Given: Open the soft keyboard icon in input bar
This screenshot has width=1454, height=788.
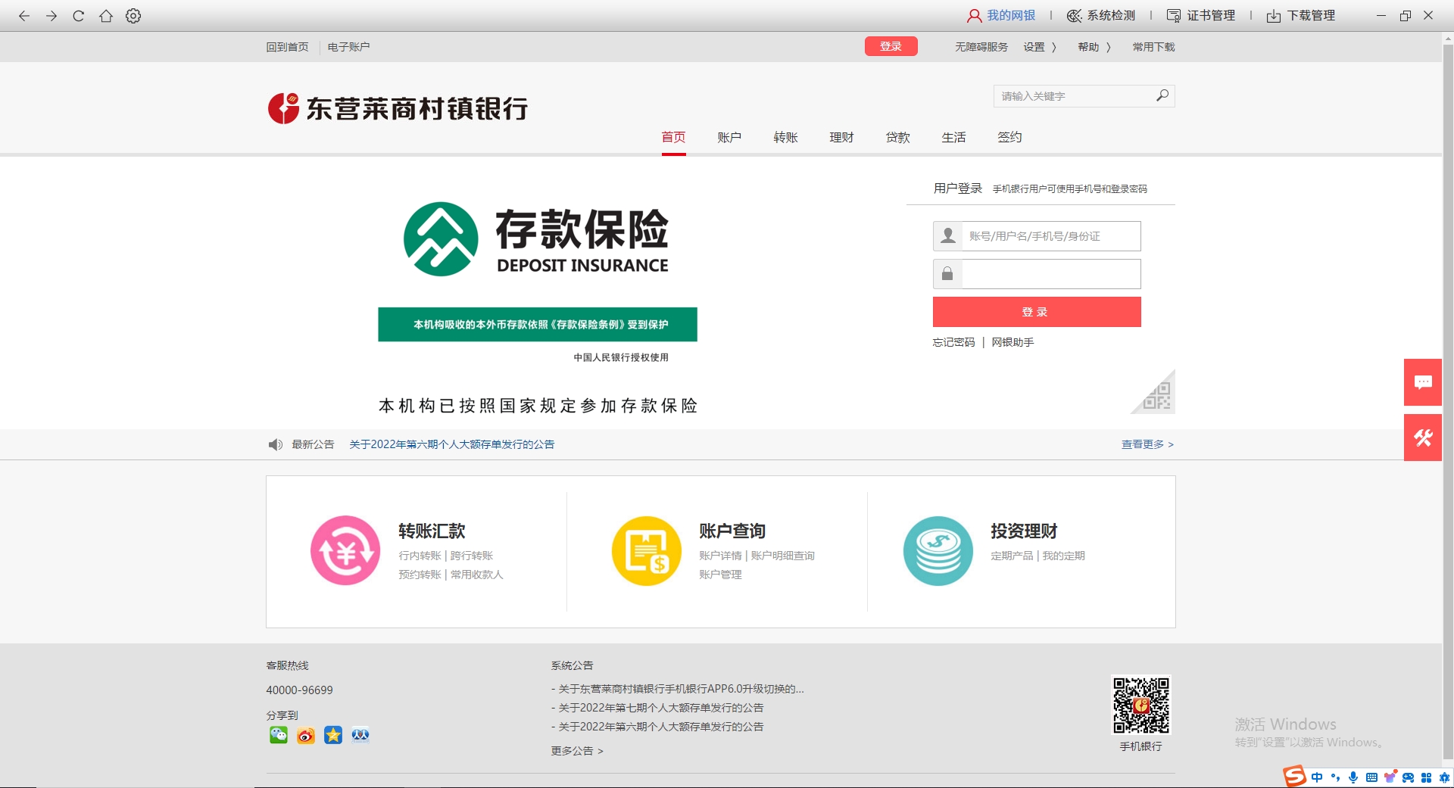Looking at the screenshot, I should pos(1371,777).
